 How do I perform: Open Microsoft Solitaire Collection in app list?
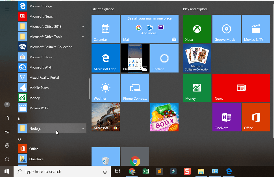tap(52, 47)
